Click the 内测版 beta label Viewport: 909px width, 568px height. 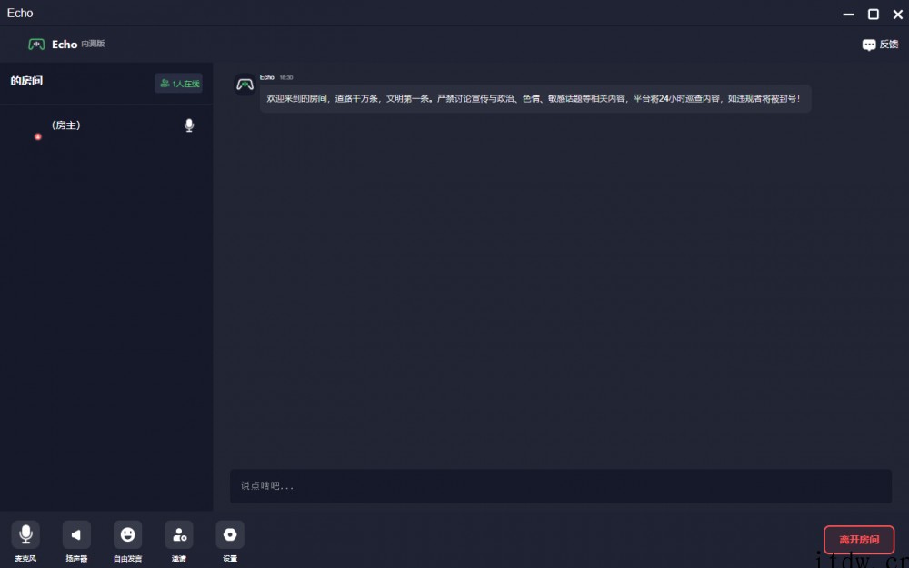point(93,44)
